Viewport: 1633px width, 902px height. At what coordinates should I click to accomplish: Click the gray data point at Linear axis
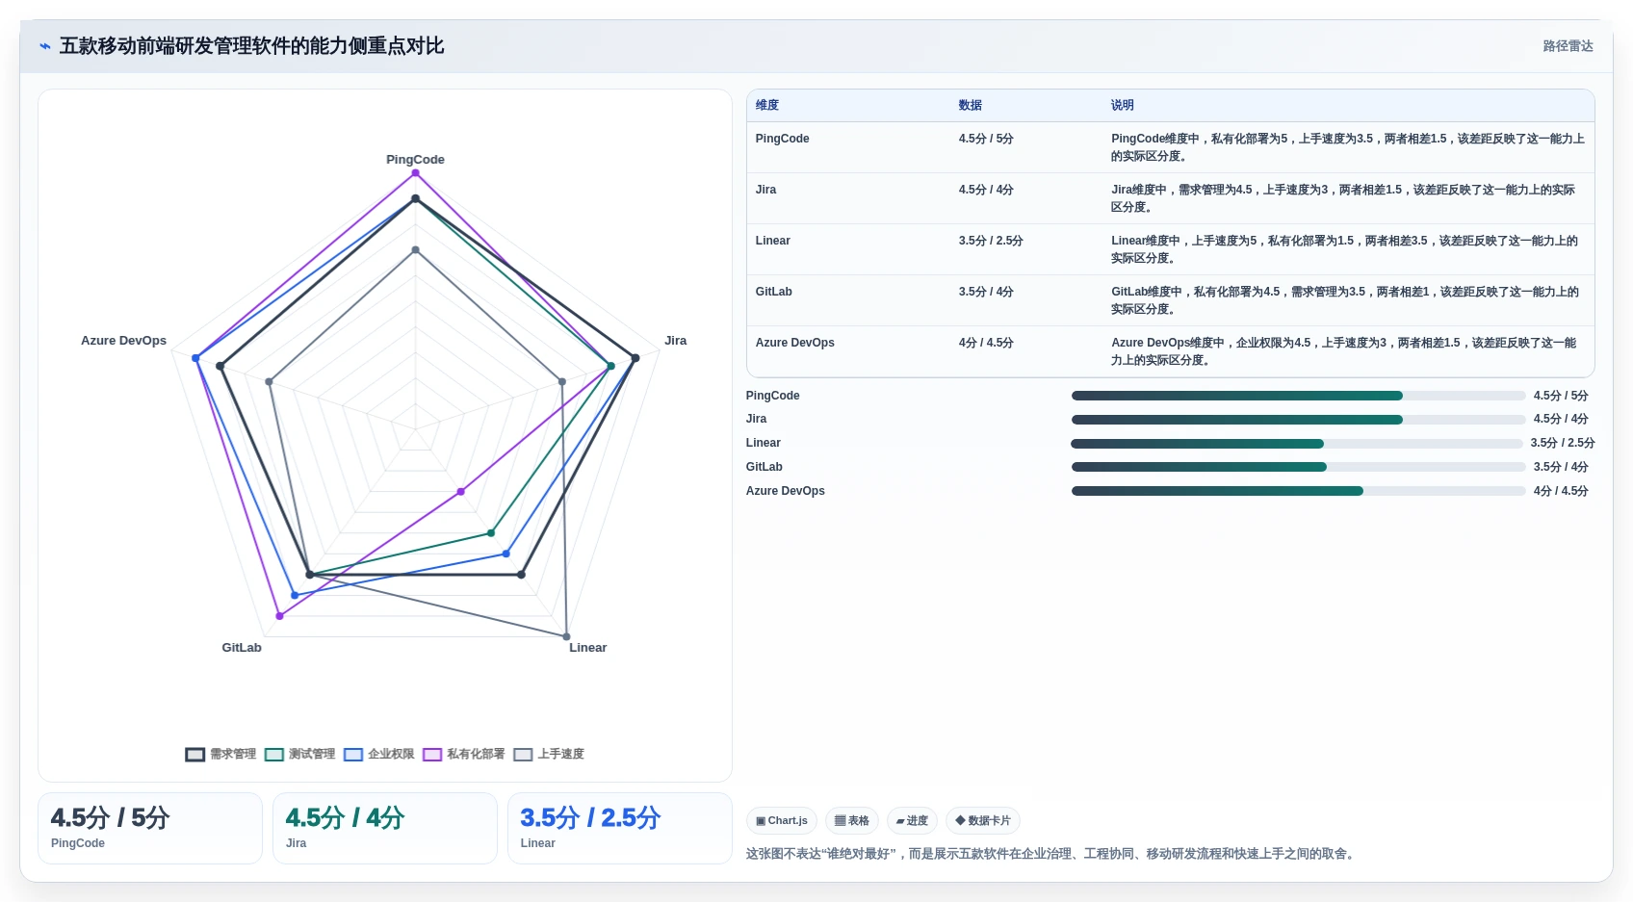click(566, 637)
